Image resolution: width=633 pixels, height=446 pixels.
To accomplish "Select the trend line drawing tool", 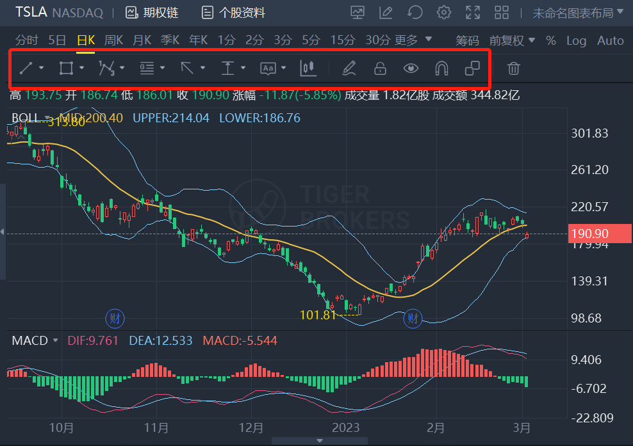I will tap(26, 68).
